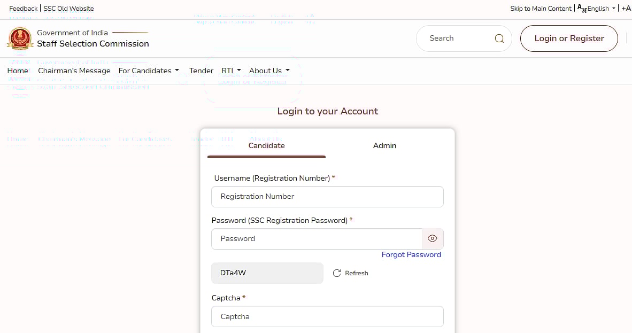Open the Forgot Password link
This screenshot has height=333, width=632.
[x=411, y=254]
